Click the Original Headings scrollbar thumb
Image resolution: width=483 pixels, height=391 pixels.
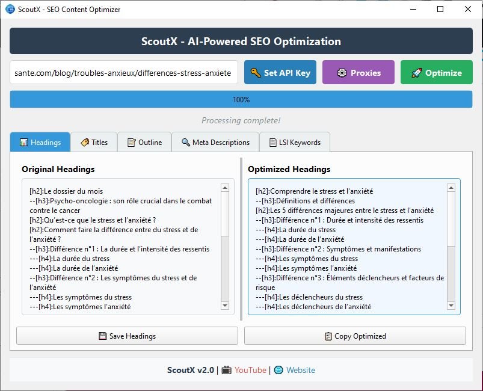pos(225,214)
